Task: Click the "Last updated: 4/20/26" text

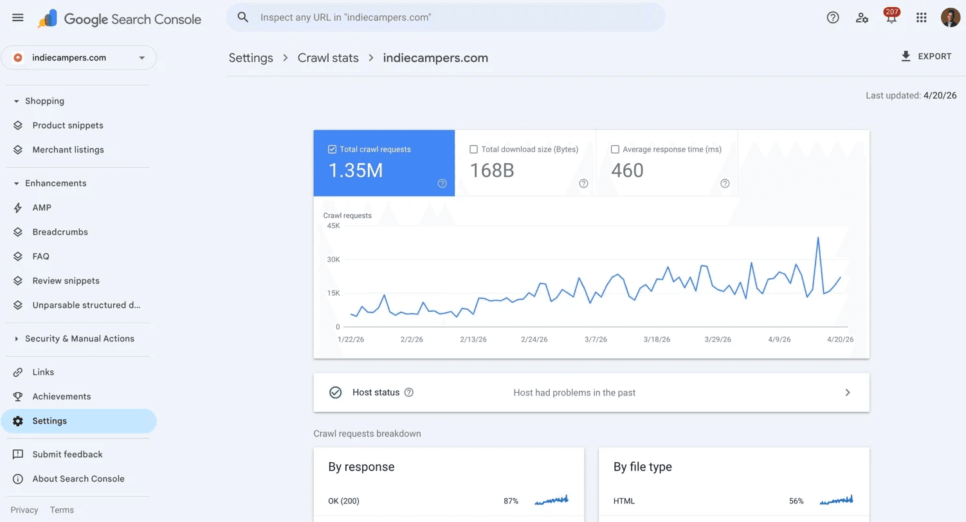Action: click(x=911, y=95)
